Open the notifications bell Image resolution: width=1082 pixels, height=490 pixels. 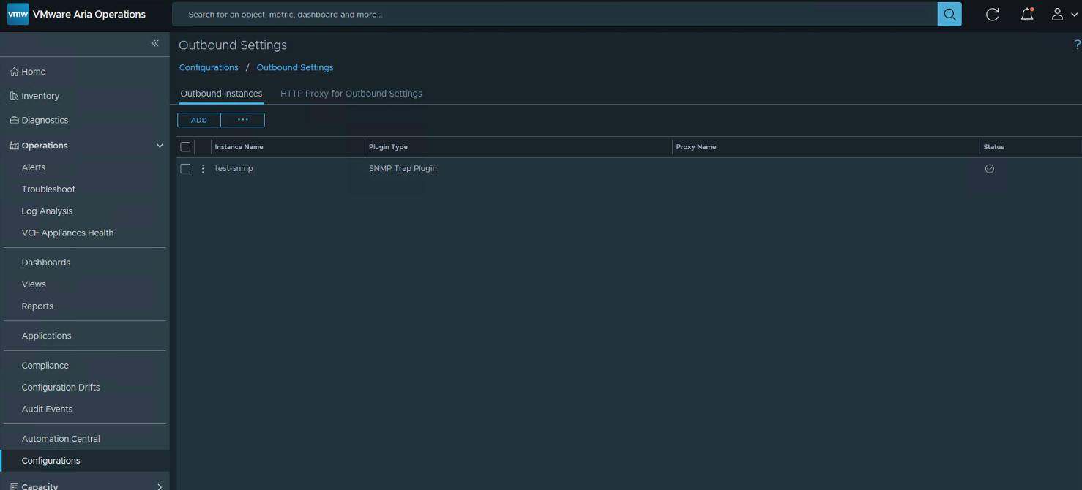[x=1027, y=15]
